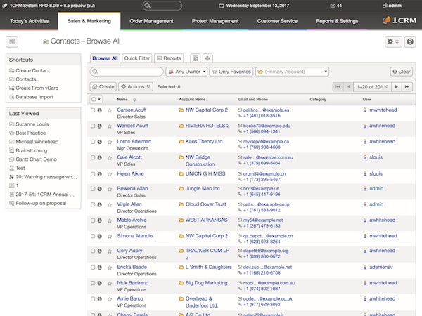Open the Any Owner dropdown
Image resolution: width=422 pixels, height=316 pixels.
[186, 72]
